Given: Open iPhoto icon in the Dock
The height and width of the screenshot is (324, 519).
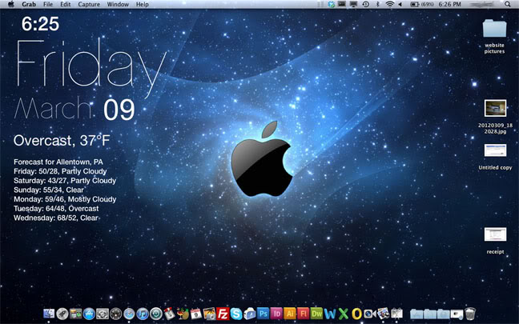Looking at the screenshot, I should point(210,313).
